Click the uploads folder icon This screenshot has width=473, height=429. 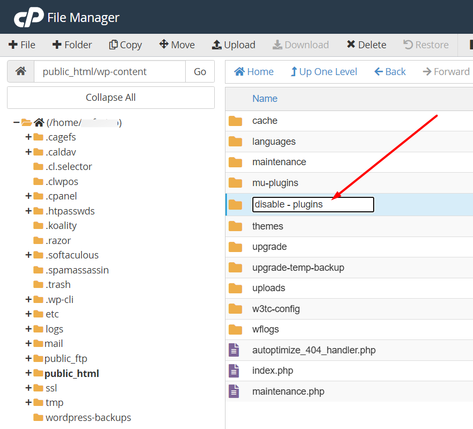[x=235, y=288]
